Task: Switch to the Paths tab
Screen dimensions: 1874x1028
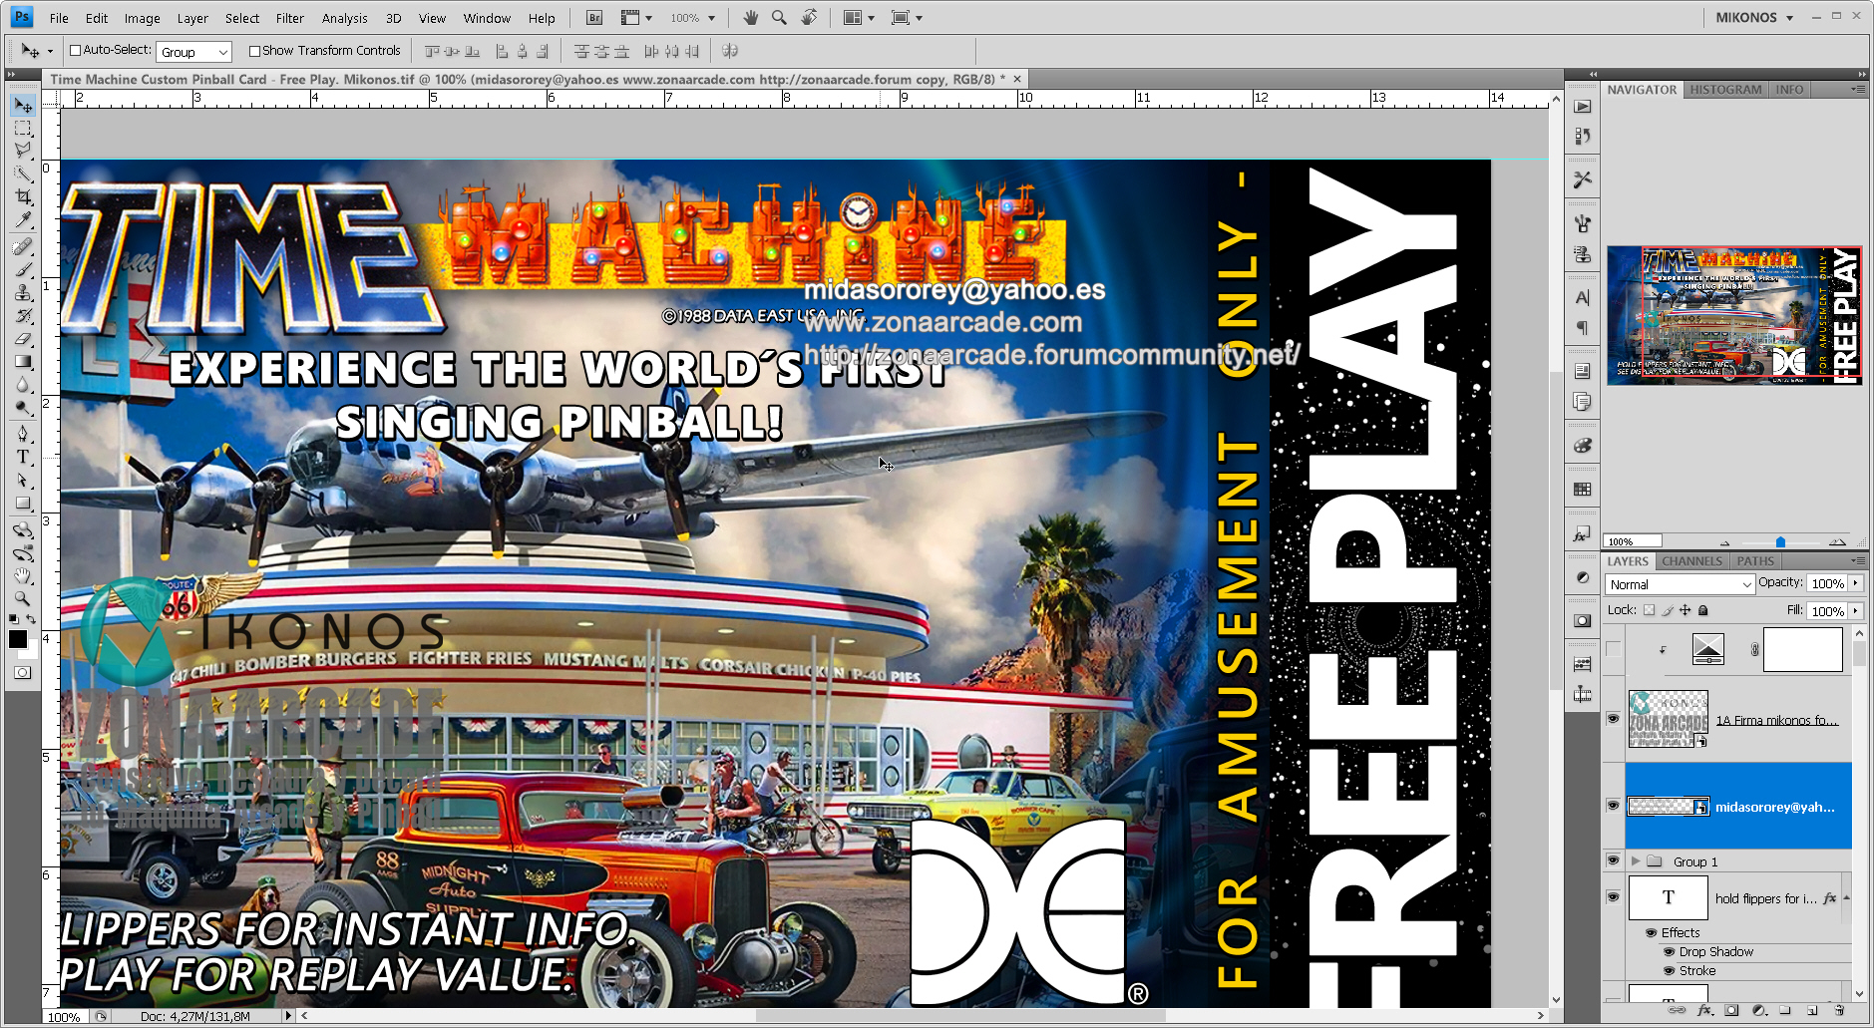Action: [x=1755, y=561]
